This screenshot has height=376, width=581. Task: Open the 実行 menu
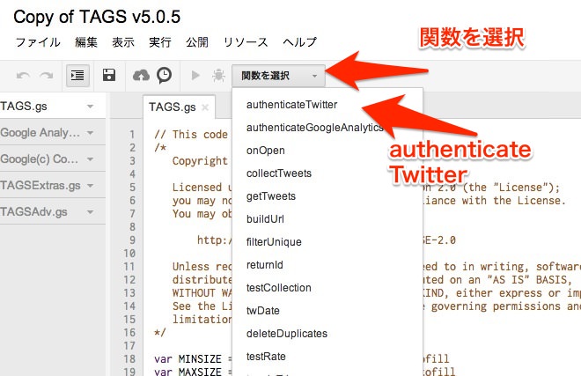pyautogui.click(x=160, y=42)
